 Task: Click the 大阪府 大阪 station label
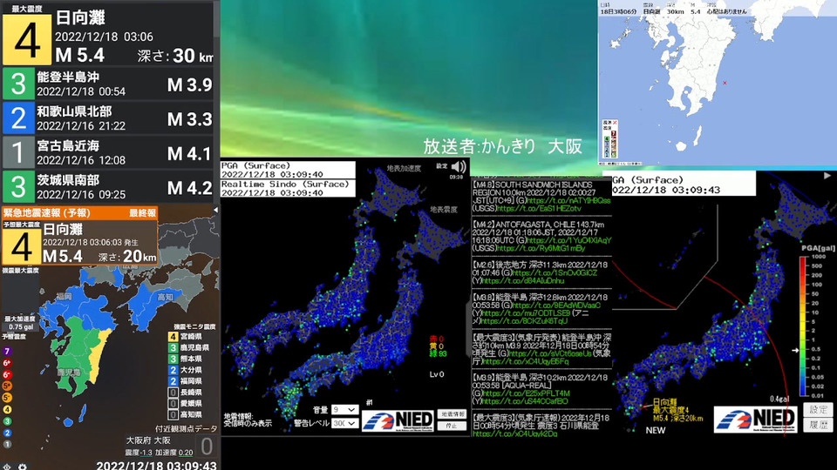148,440
